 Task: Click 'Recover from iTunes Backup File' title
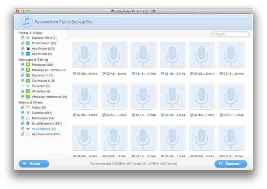[63, 22]
